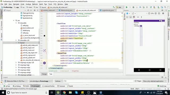
Task: Open Show only selected application dropdown
Action: coord(154,81)
